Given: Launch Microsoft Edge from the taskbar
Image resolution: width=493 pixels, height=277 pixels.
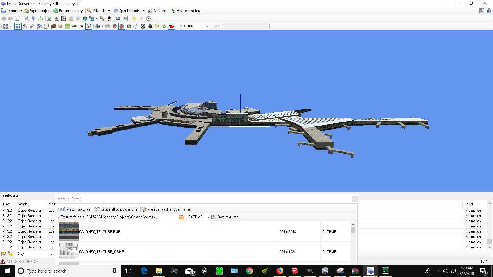Looking at the screenshot, I should click(x=144, y=271).
